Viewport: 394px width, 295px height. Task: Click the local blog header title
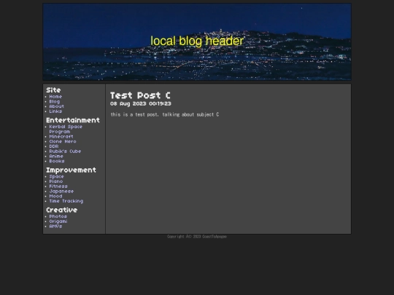[x=197, y=41]
